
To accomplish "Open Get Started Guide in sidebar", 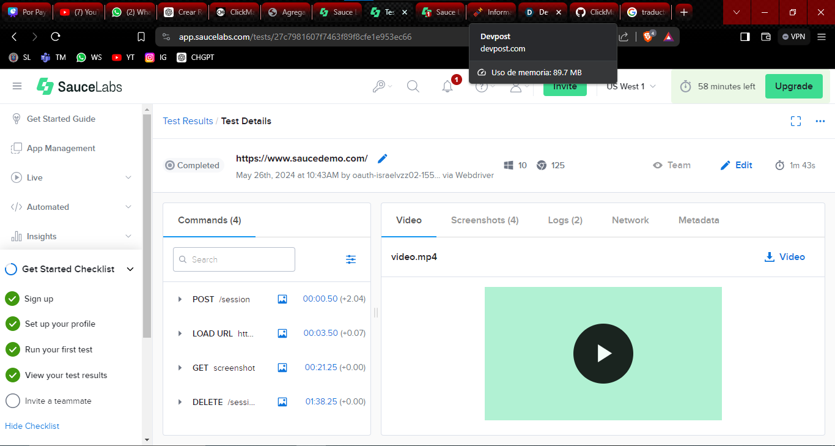I will (61, 119).
